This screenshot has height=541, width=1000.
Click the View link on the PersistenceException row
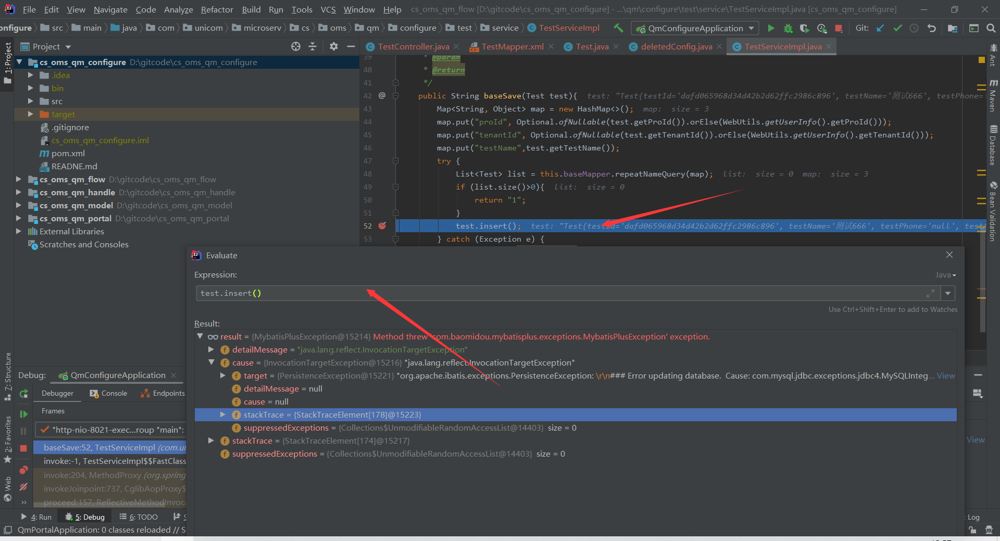[946, 375]
